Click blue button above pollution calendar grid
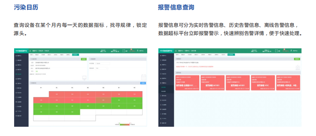Screen dimensions: 316x136 (143, 83)
